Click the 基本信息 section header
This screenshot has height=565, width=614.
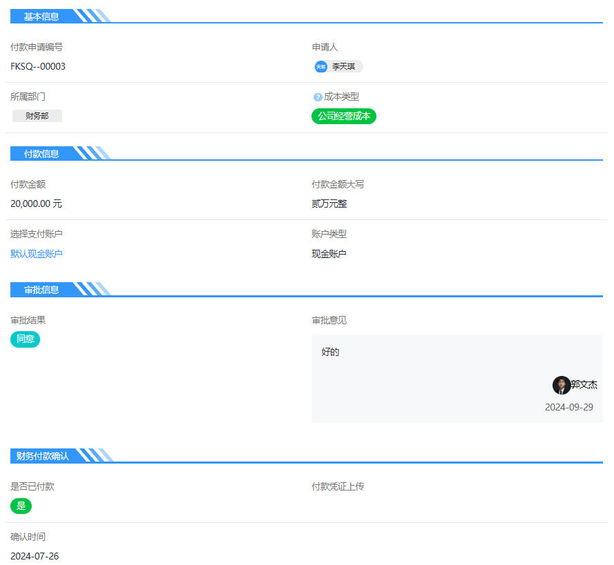tap(41, 17)
